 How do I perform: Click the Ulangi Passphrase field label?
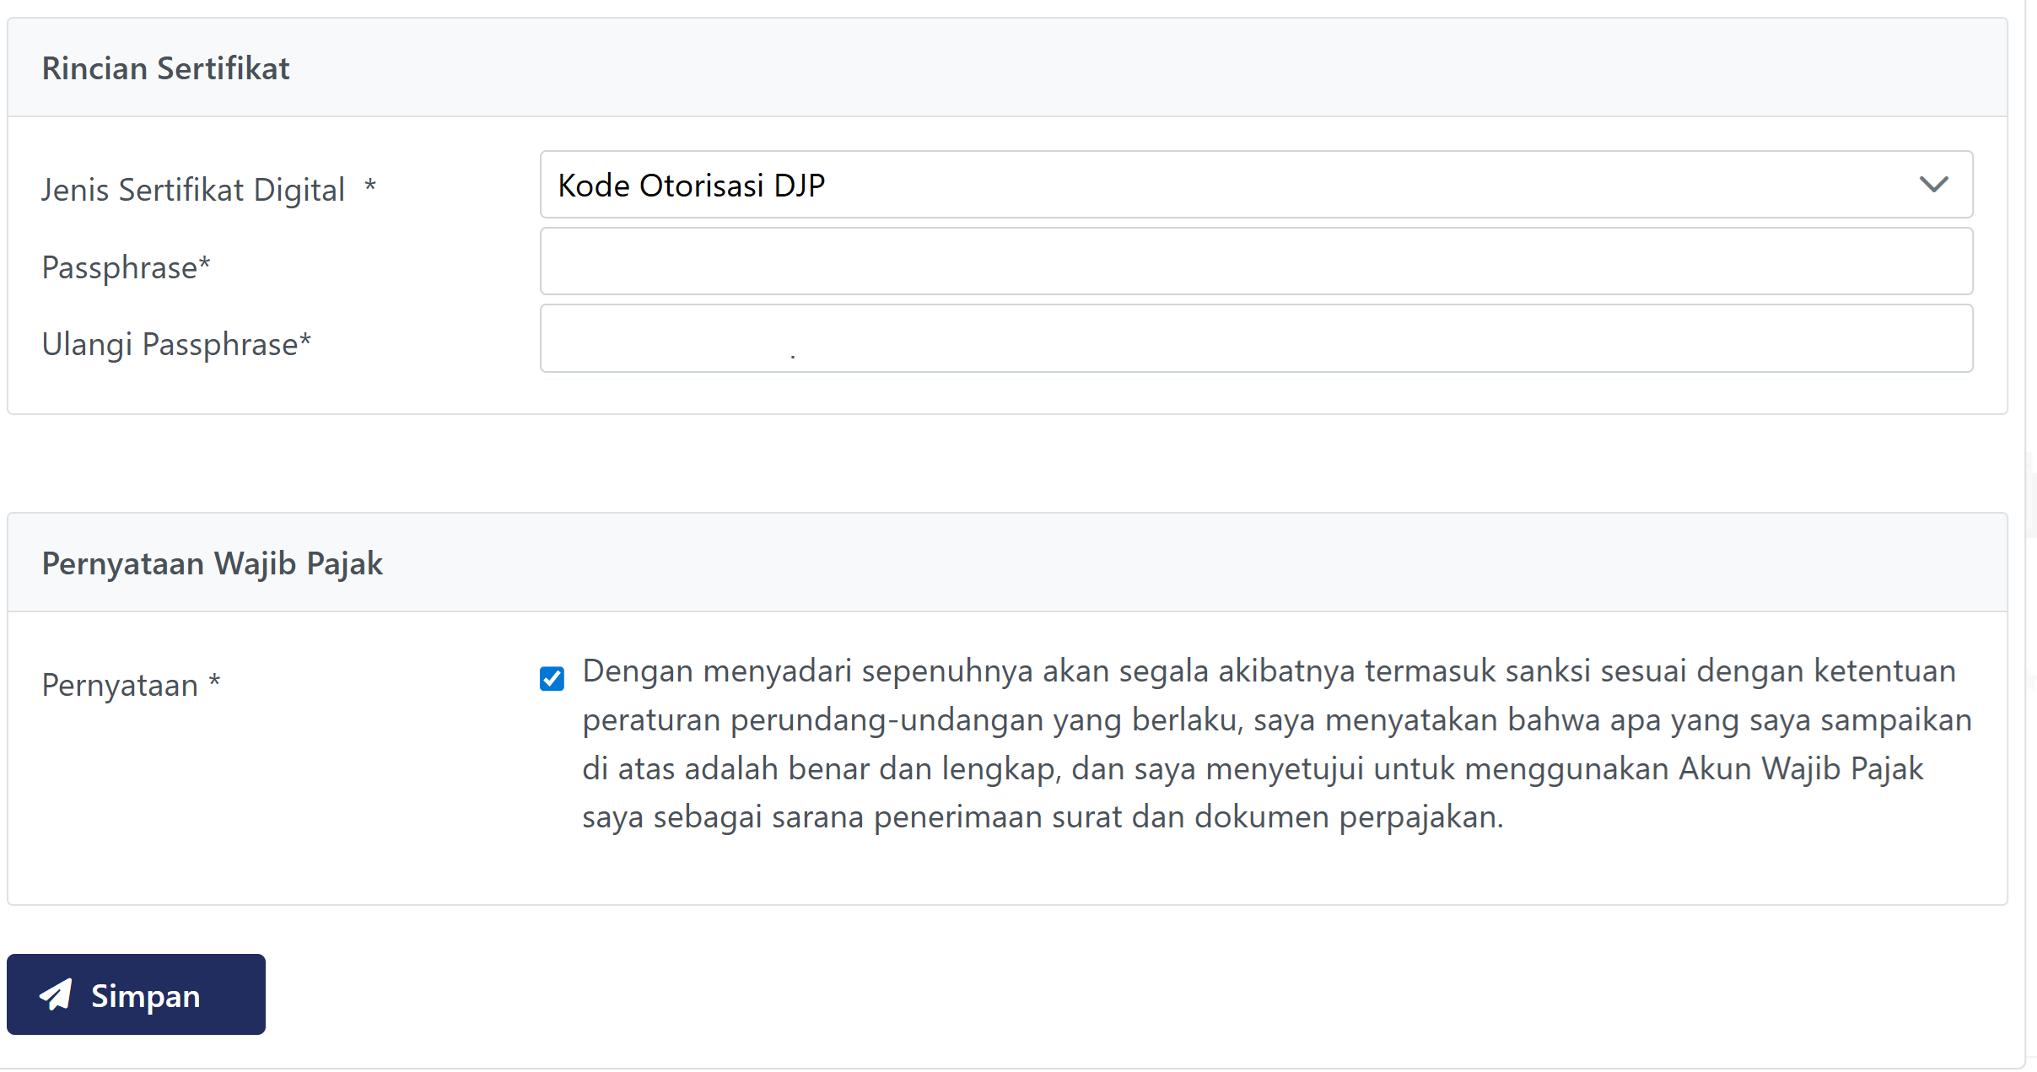[x=170, y=344]
